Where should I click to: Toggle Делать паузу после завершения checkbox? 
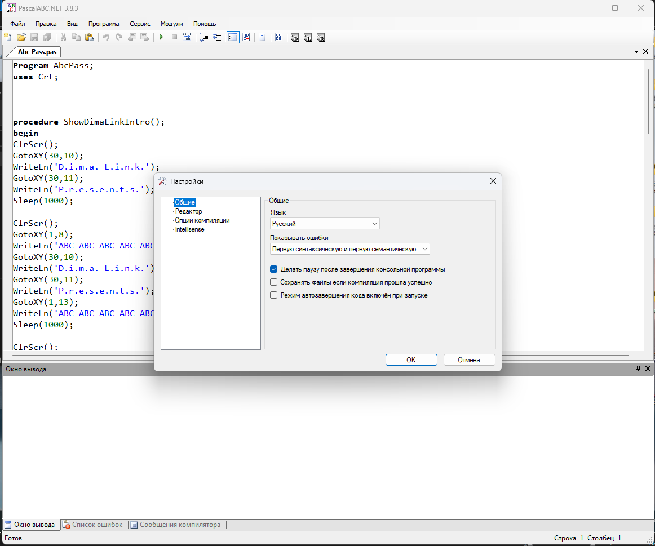coord(273,269)
